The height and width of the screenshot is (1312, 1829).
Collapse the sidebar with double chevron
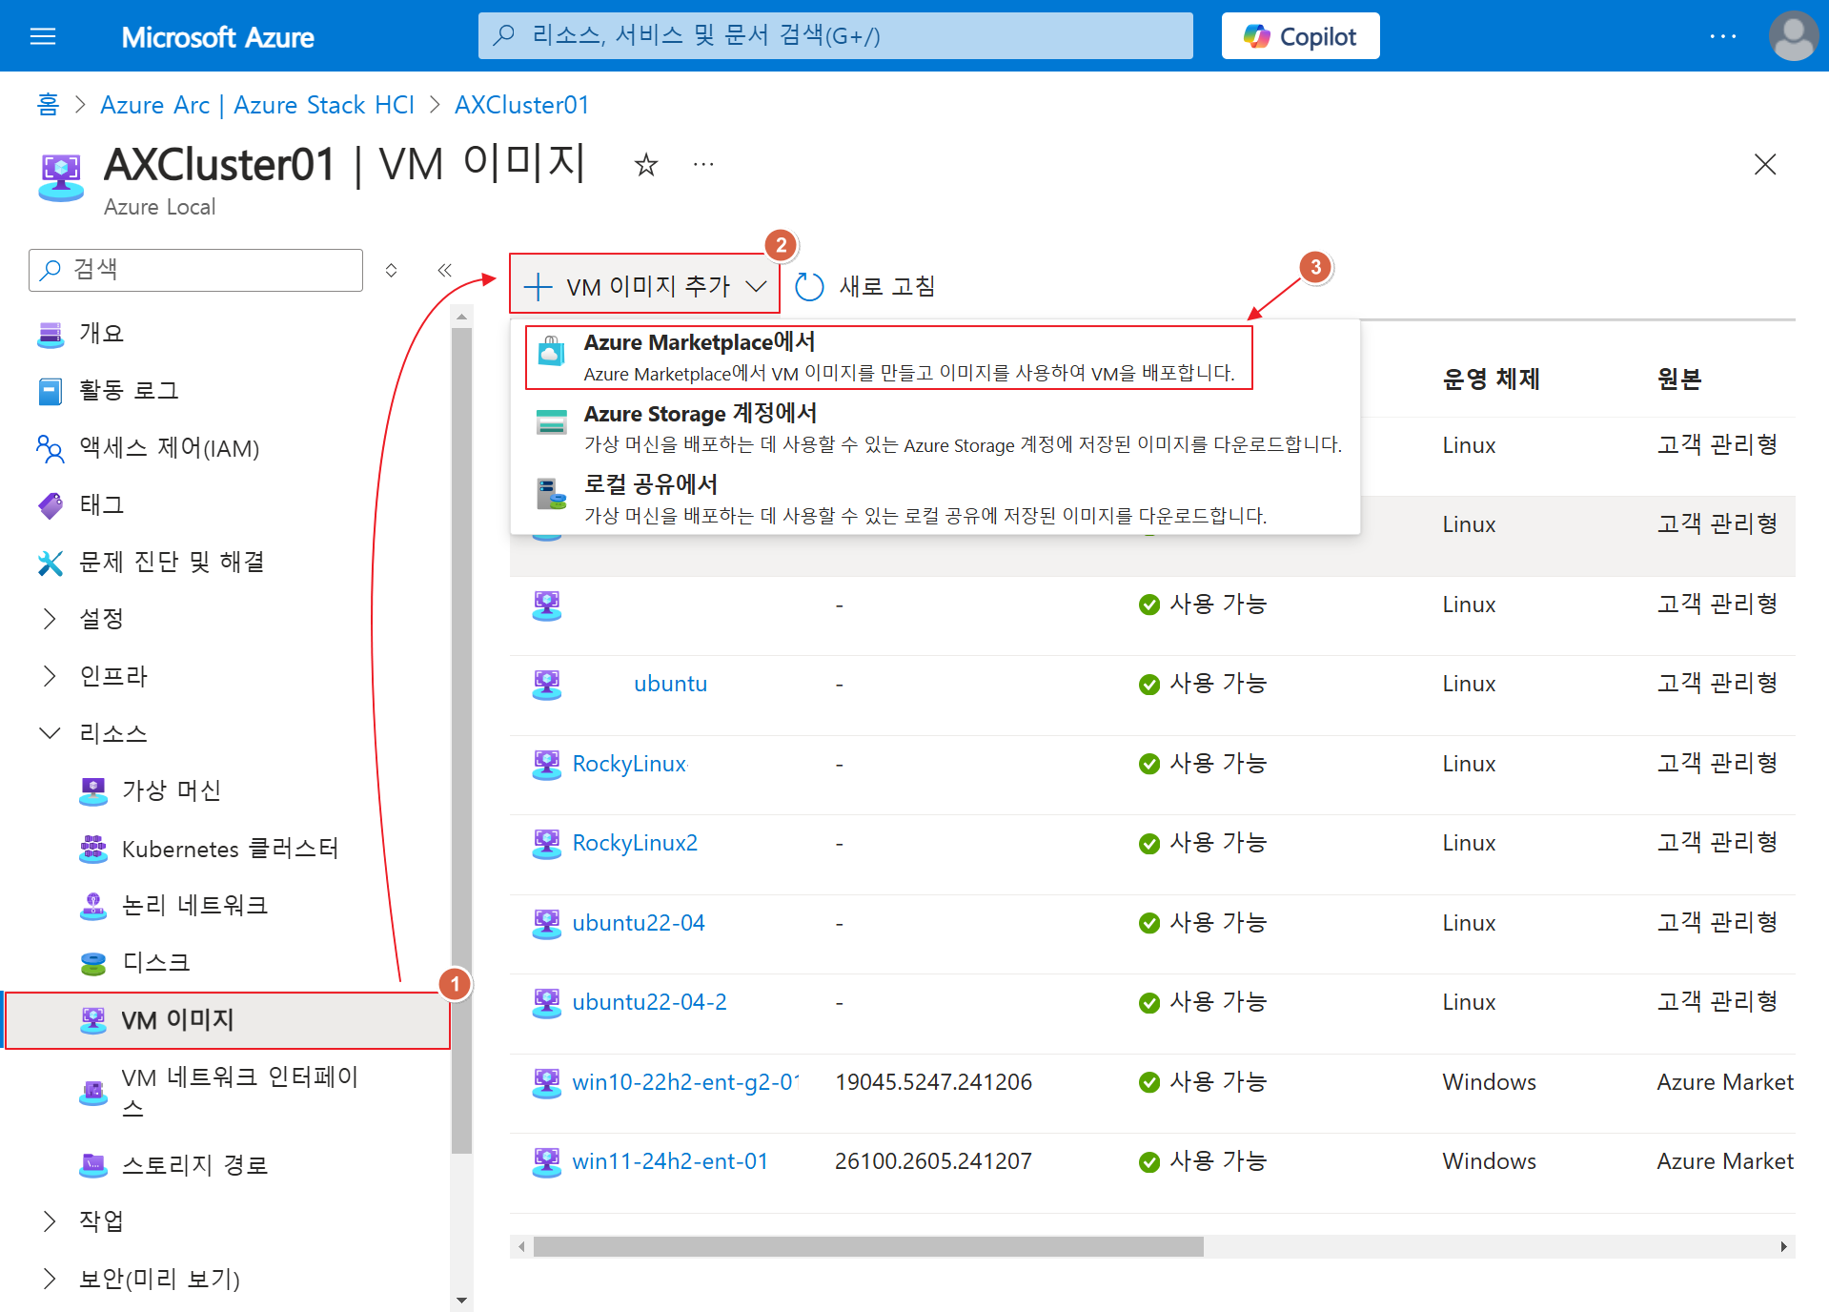(444, 270)
